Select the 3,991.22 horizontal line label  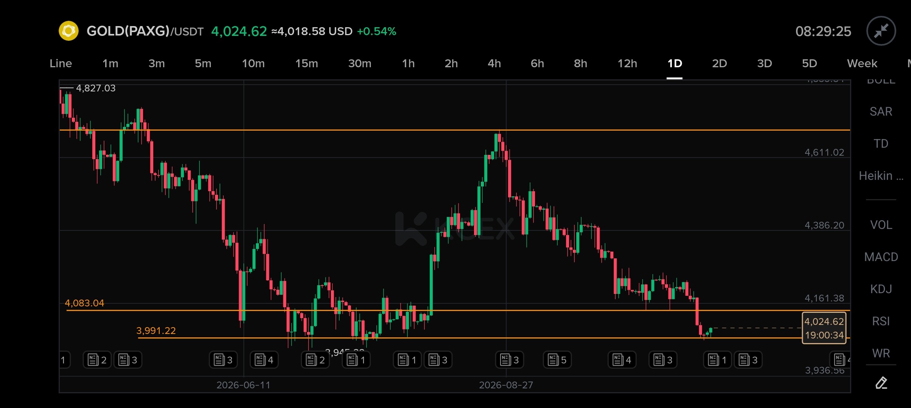click(x=156, y=331)
